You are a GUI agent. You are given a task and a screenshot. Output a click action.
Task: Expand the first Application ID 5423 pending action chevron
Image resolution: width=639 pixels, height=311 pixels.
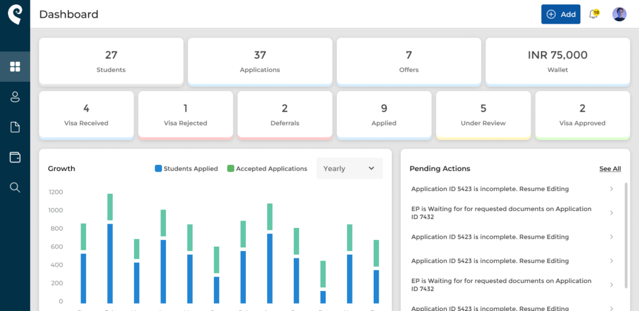612,189
